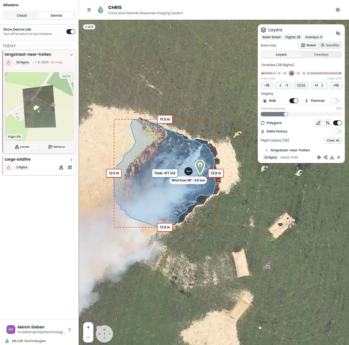Select the Street base map option
This screenshot has width=349, height=345.
(x=308, y=45)
